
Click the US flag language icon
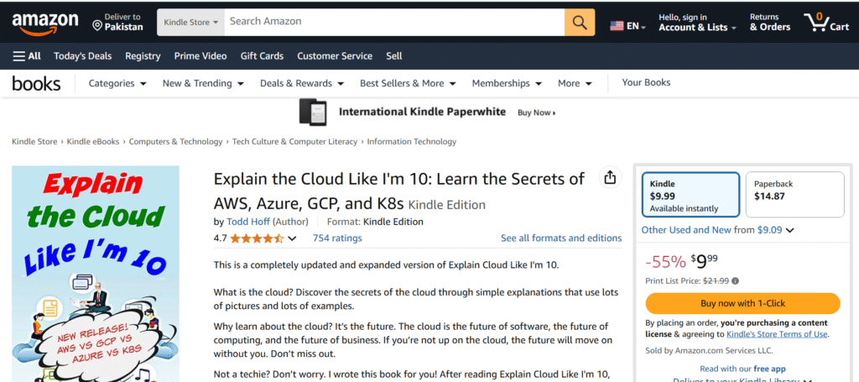pos(617,26)
